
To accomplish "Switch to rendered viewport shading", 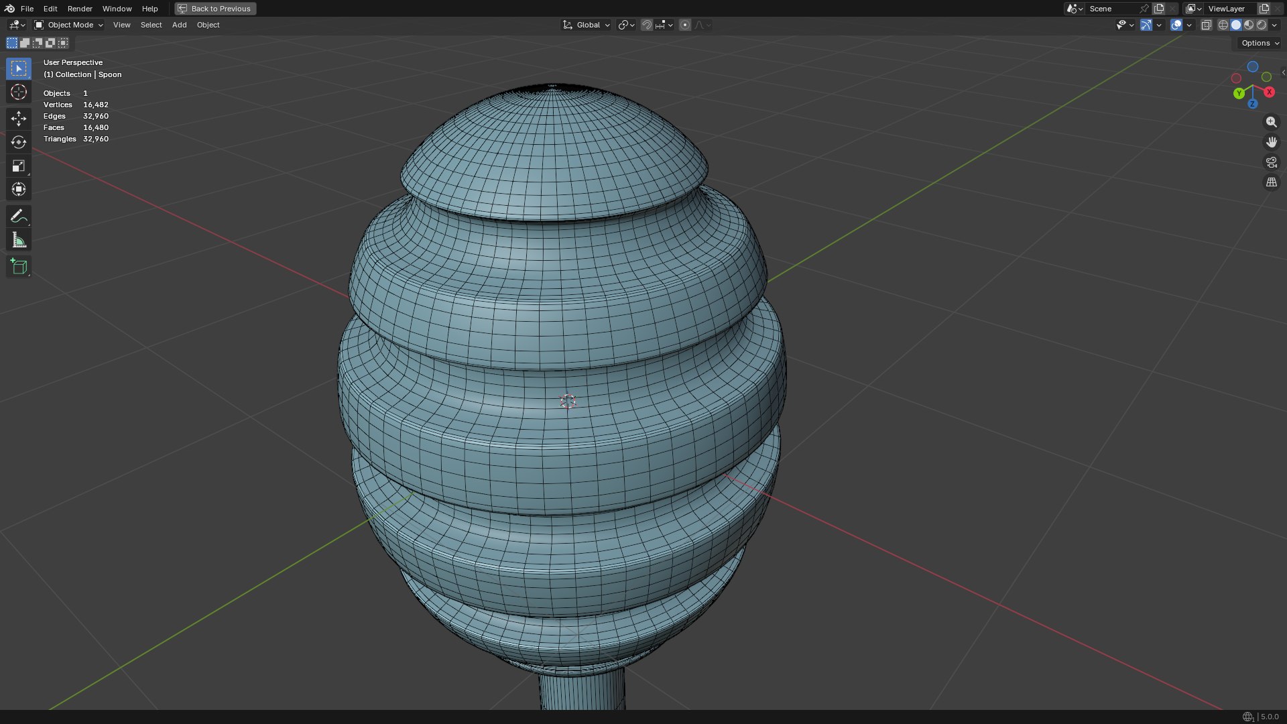I will pos(1262,25).
